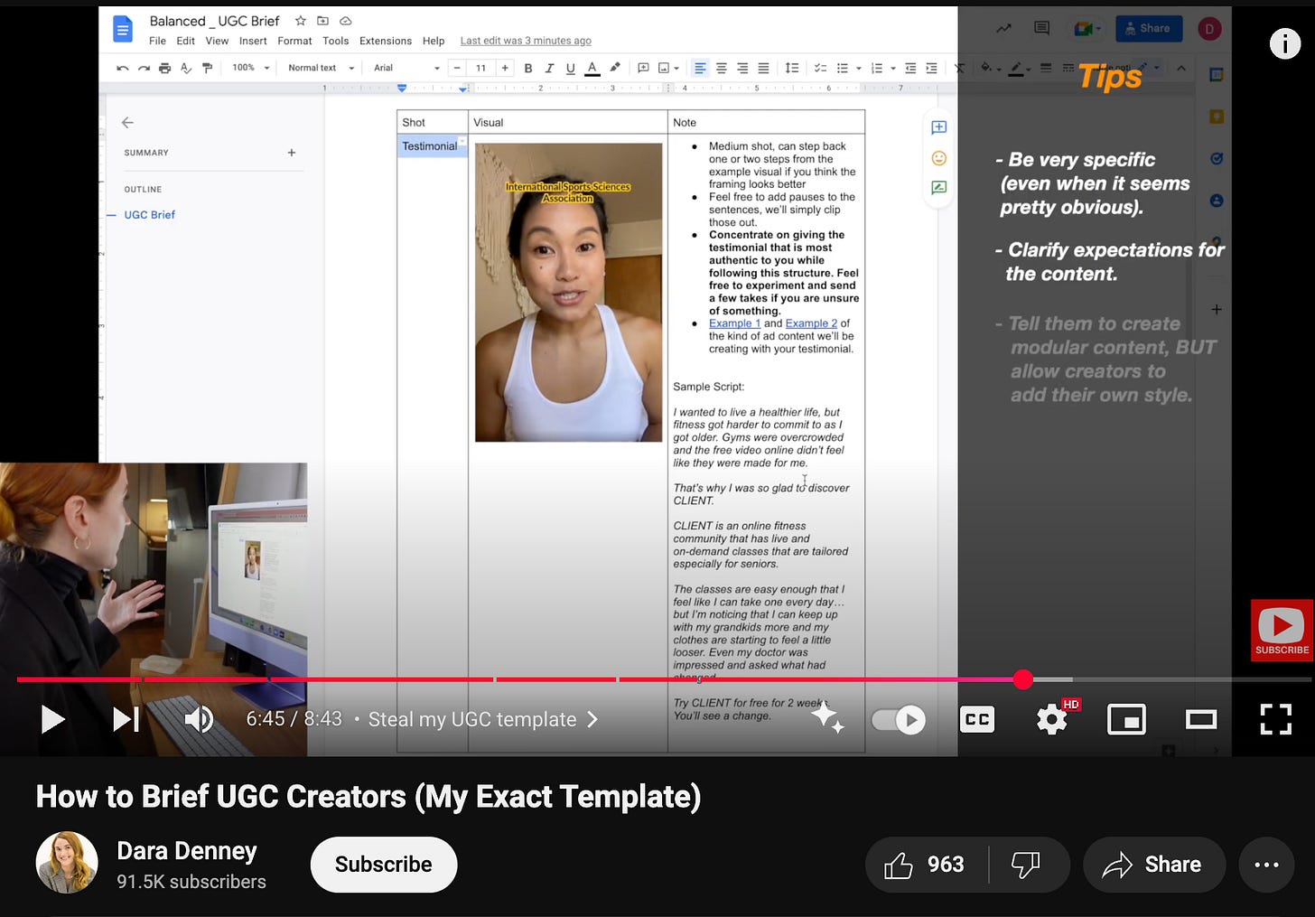Viewport: 1315px width, 917px height.
Task: Skip to the next video
Action: pos(126,719)
